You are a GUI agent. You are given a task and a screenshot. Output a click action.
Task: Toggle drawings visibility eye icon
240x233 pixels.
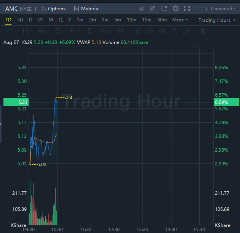coord(163,31)
